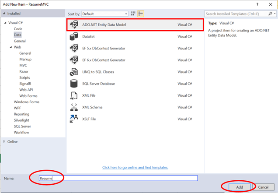Click the XSLT File template icon

coord(74,119)
